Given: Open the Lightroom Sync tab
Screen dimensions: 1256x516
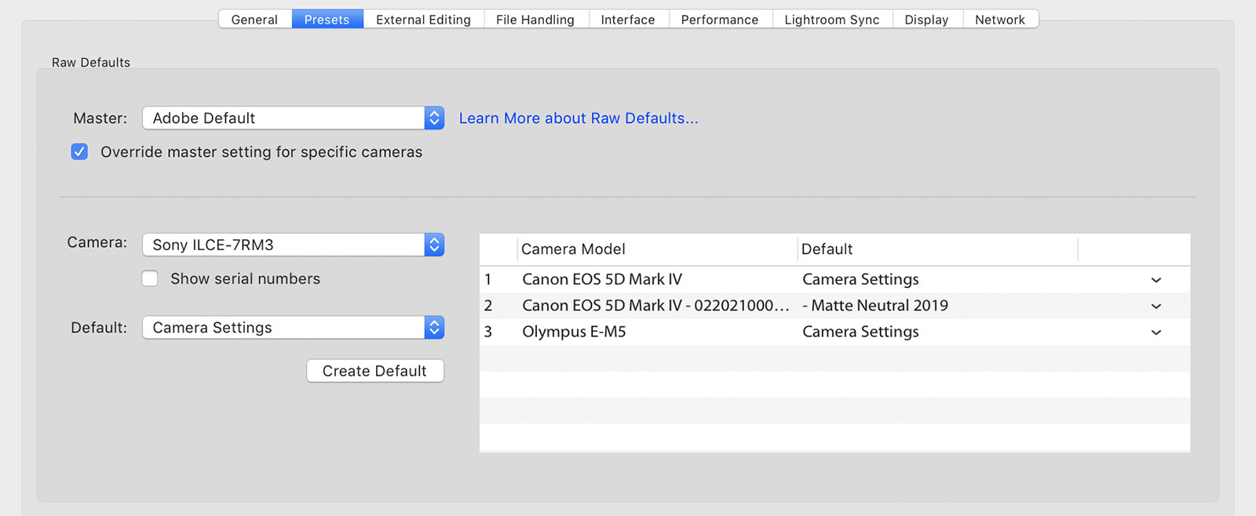Looking at the screenshot, I should [831, 20].
